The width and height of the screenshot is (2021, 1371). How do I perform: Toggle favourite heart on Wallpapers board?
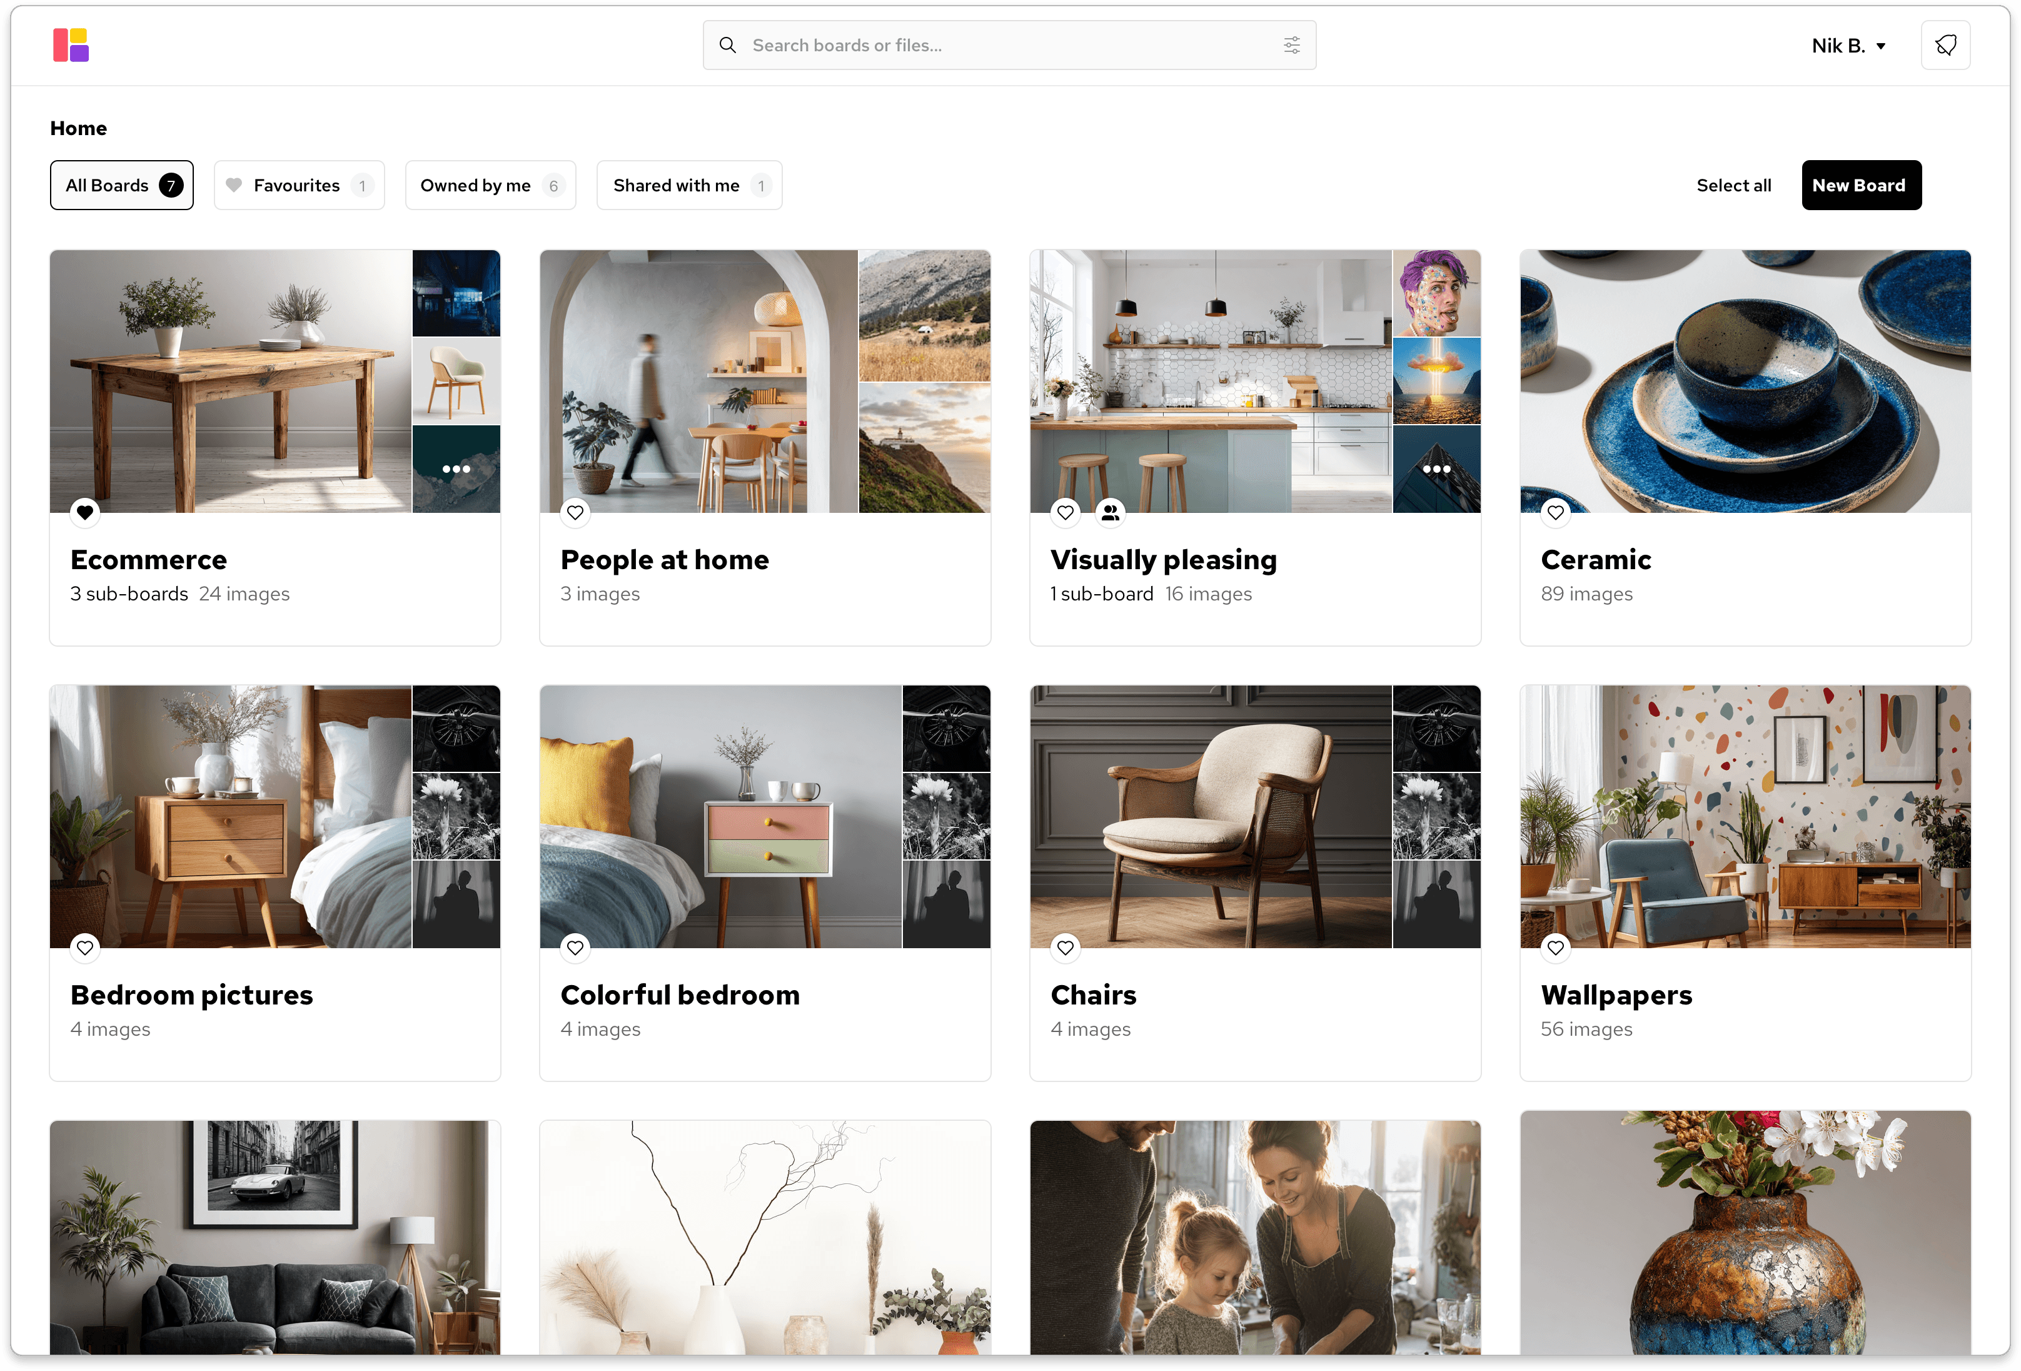[1555, 948]
